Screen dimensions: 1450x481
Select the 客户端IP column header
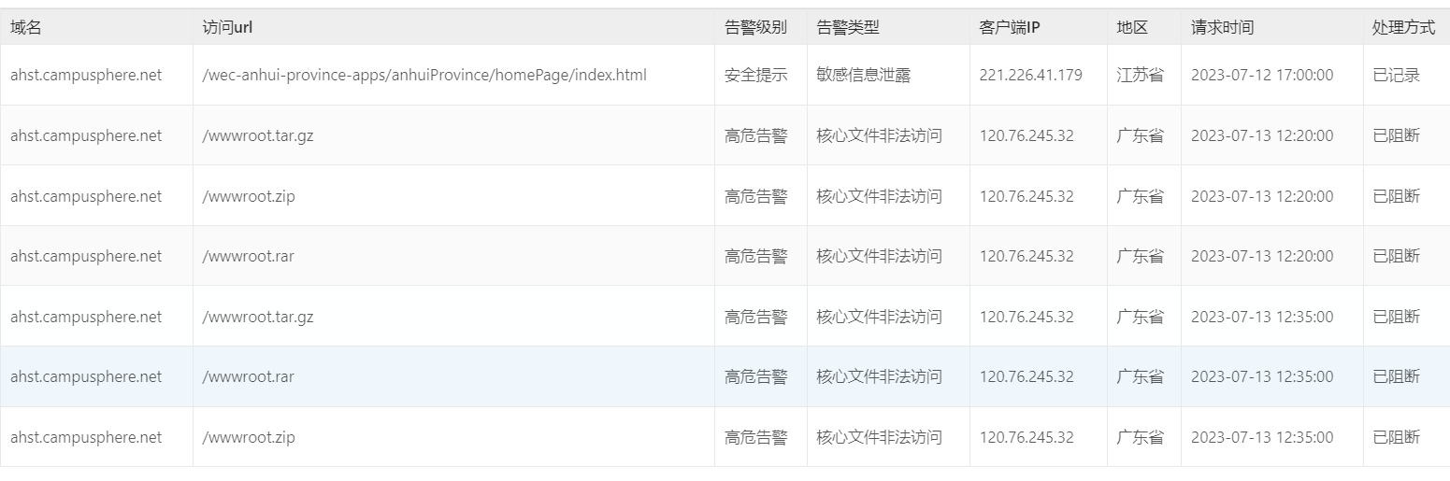[x=1010, y=28]
